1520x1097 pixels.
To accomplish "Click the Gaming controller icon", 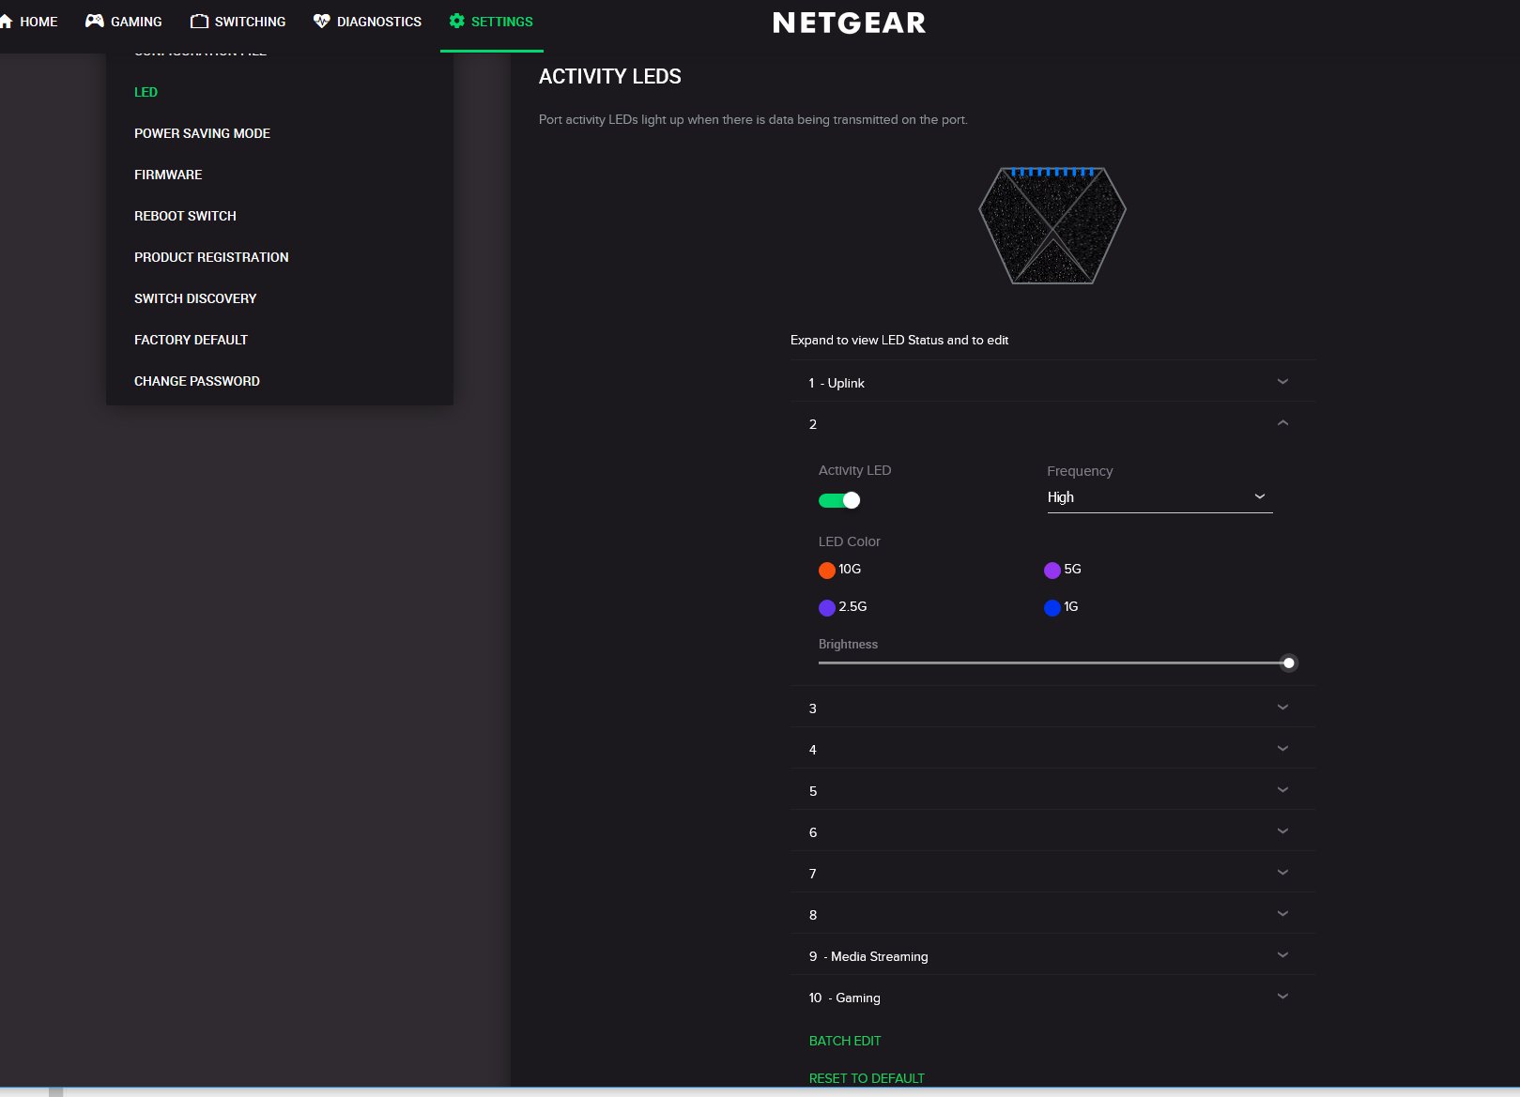I will point(94,21).
